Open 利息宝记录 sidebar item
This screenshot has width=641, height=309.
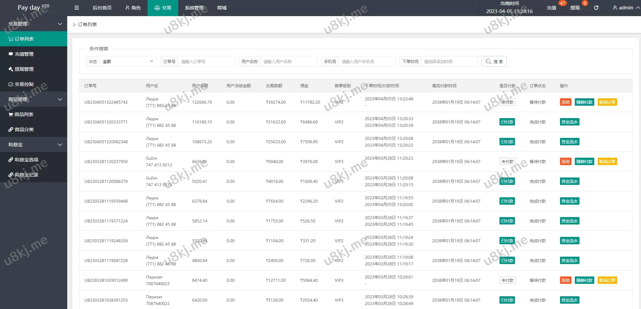pyautogui.click(x=26, y=175)
